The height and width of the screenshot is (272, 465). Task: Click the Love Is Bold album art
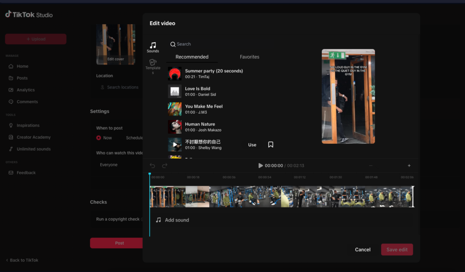point(175,91)
